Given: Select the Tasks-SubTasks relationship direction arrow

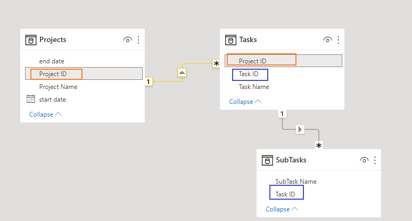Looking at the screenshot, I should [300, 129].
